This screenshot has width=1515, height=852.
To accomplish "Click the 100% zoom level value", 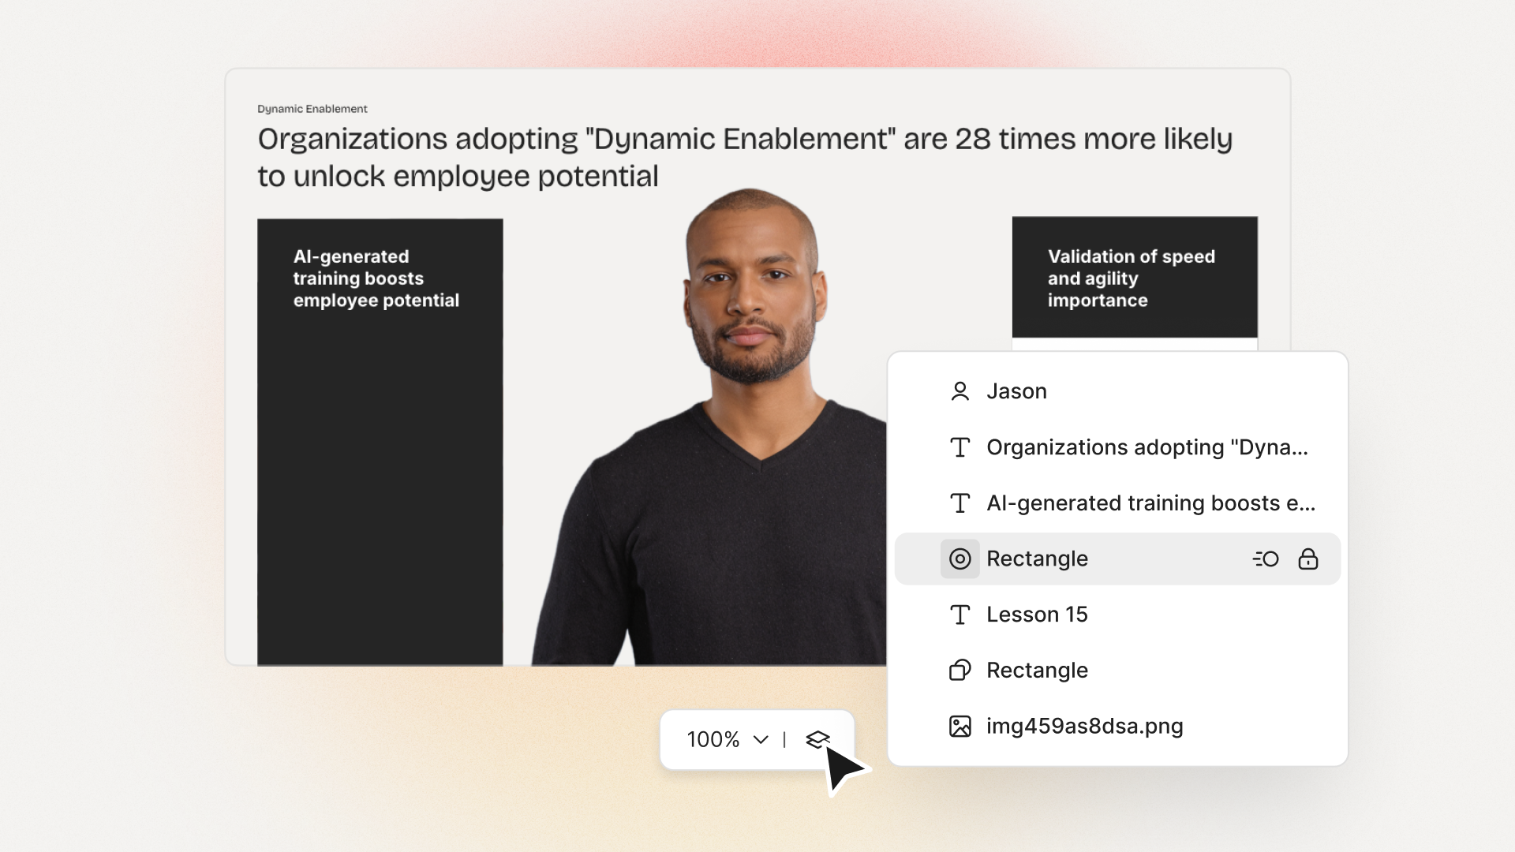I will 713,740.
